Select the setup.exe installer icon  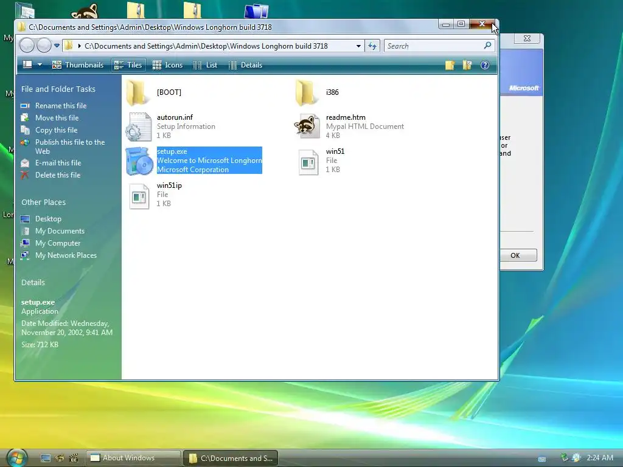(x=139, y=161)
